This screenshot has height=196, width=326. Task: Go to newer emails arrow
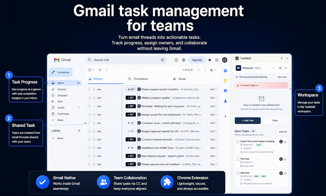coord(199,70)
